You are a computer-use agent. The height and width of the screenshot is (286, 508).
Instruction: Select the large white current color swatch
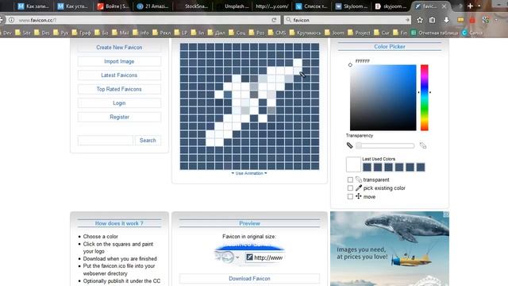tap(353, 164)
